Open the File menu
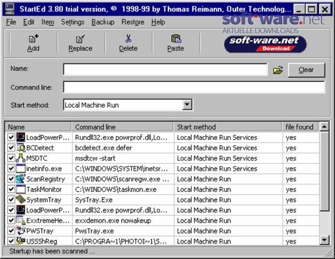Screen dimensions: 335x259 click(x=11, y=22)
